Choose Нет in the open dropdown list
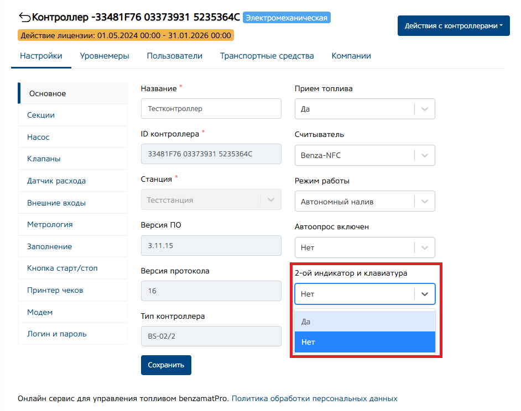Screen dimensions: 521x411 pos(365,342)
